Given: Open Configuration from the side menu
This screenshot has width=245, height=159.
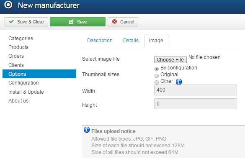Looking at the screenshot, I should (23, 83).
